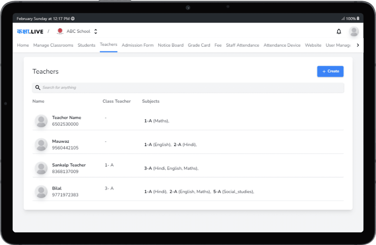
Task: Click Mauwaz's 2-A (Hindi) subject
Action: coord(185,144)
